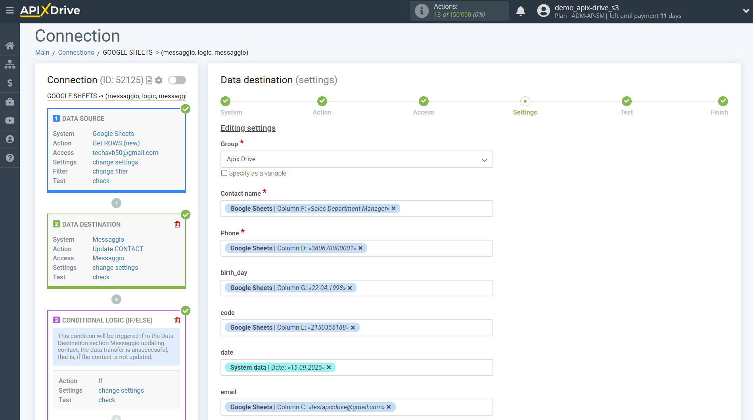Click the Actions info icon
Screen dimensions: 753x420
pyautogui.click(x=422, y=11)
